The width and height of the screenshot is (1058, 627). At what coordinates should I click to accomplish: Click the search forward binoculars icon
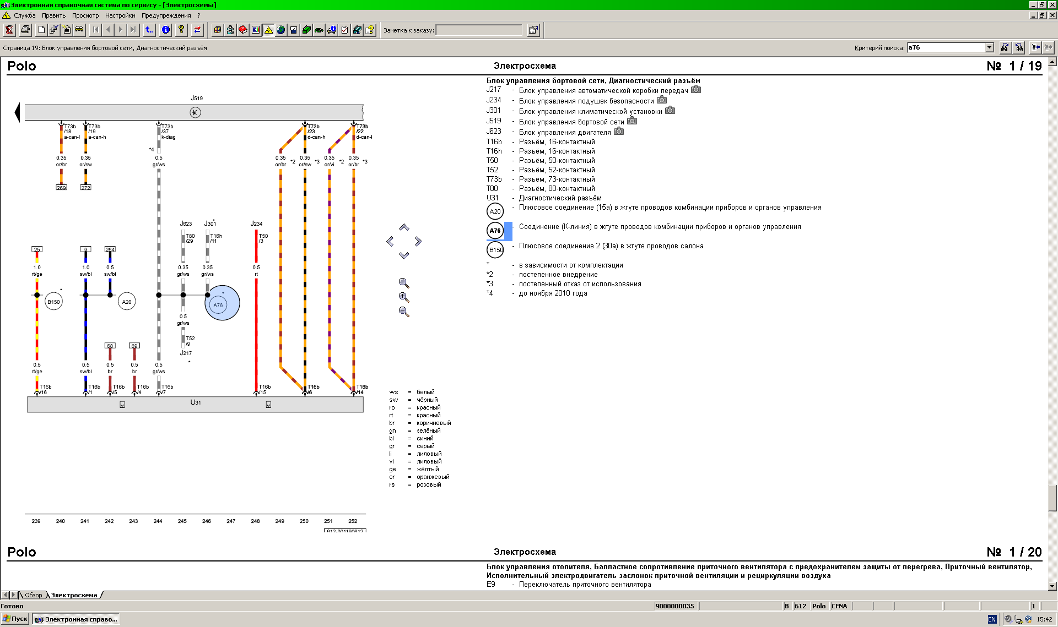coord(1005,48)
